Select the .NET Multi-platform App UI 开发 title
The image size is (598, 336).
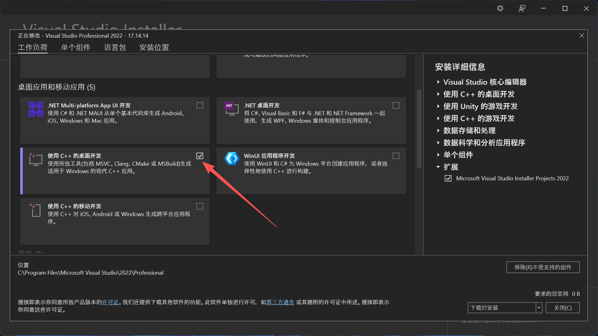point(89,105)
